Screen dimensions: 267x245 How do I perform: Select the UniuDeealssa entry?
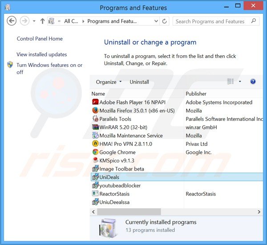coord(177,202)
